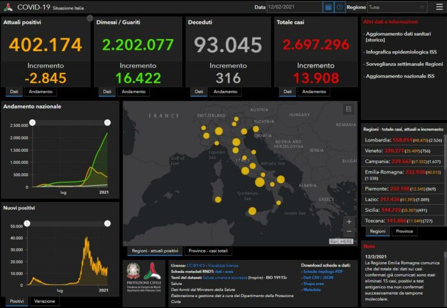Viewport: 447px width, 308px height.
Task: Expand the Attuali positivi panel icon
Action: tap(90, 18)
